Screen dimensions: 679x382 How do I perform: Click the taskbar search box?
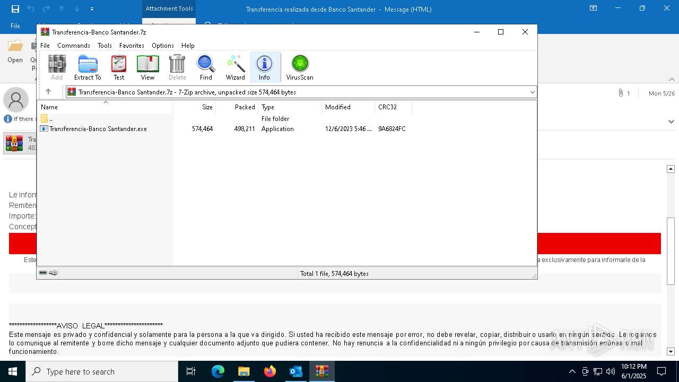pos(102,371)
